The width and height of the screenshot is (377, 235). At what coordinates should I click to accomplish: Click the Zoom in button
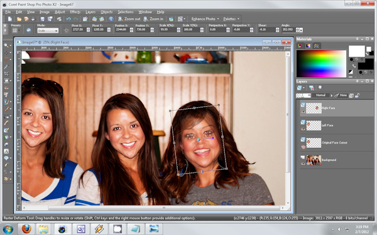(x=154, y=19)
